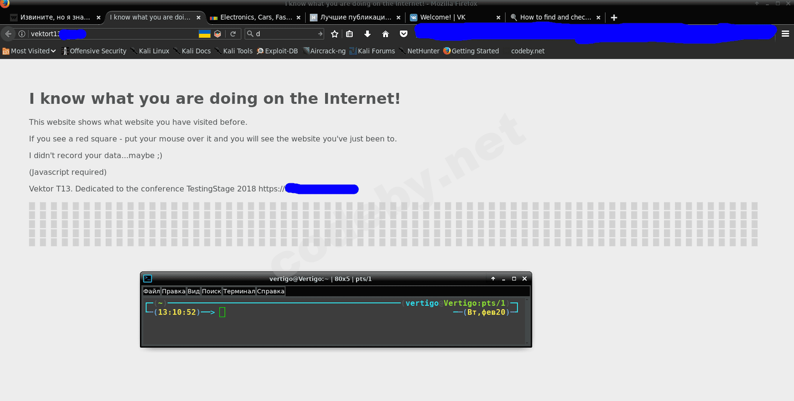Open the Kali Linux bookmark
794x401 pixels.
(149, 51)
